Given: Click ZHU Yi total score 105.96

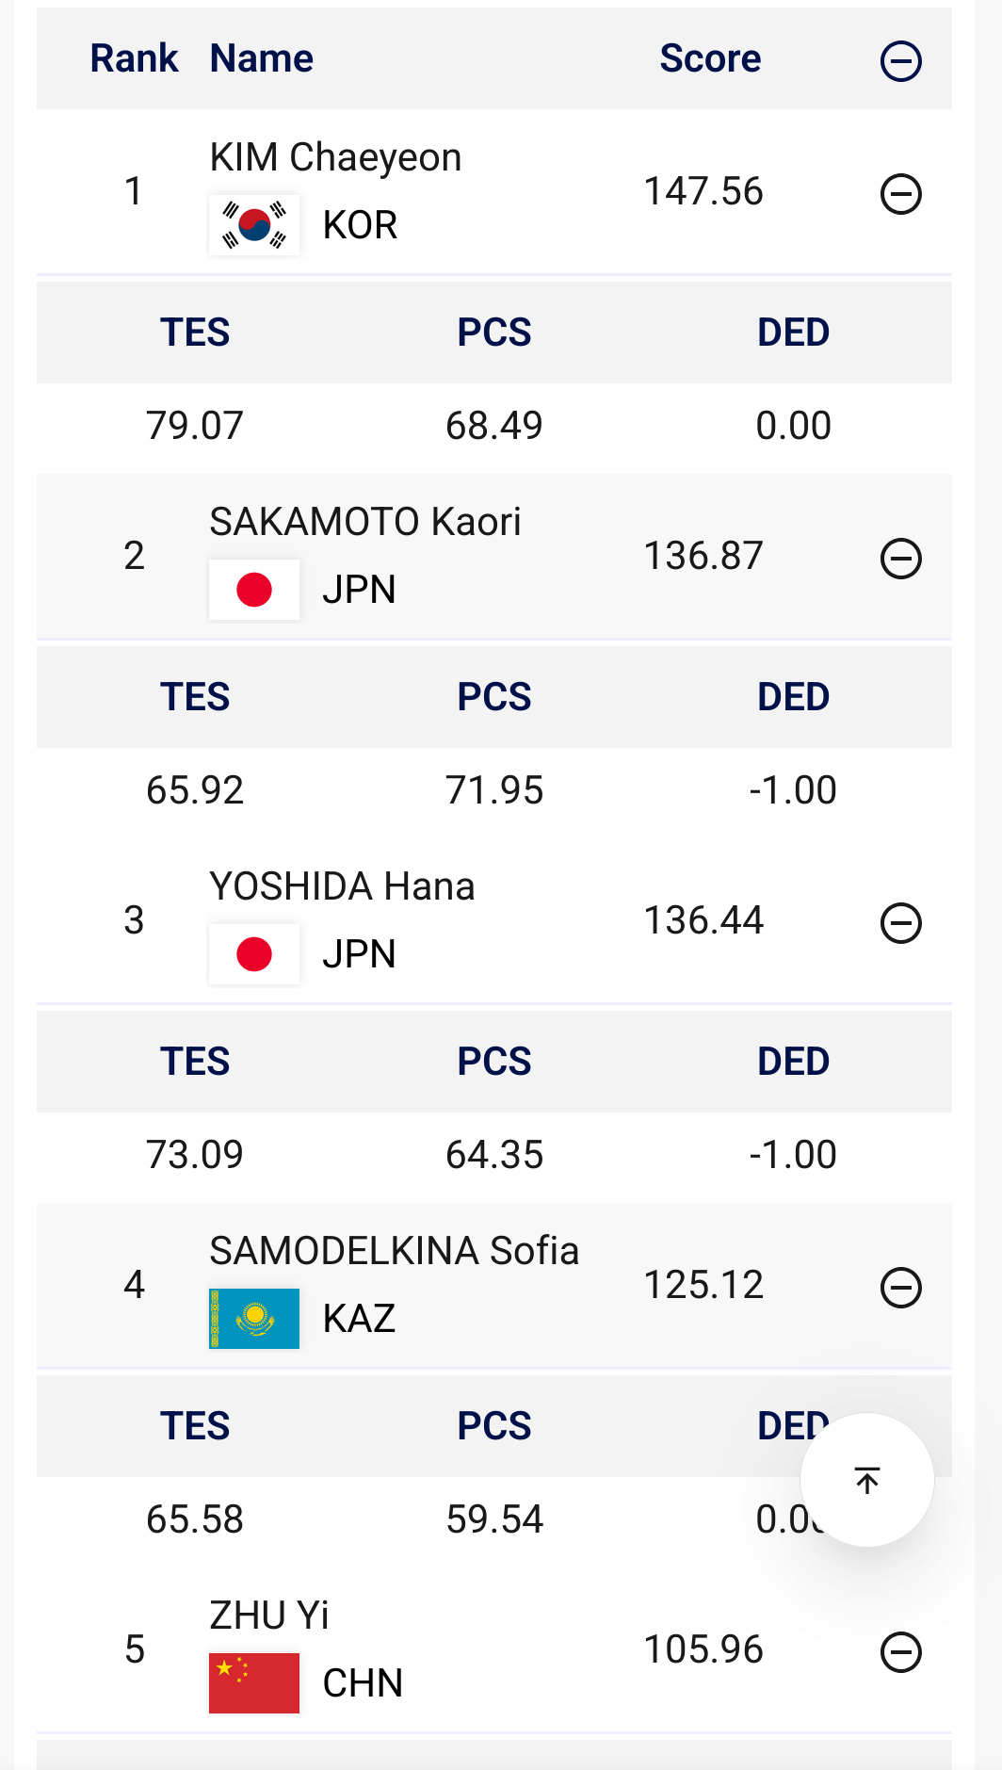Looking at the screenshot, I should (703, 1649).
